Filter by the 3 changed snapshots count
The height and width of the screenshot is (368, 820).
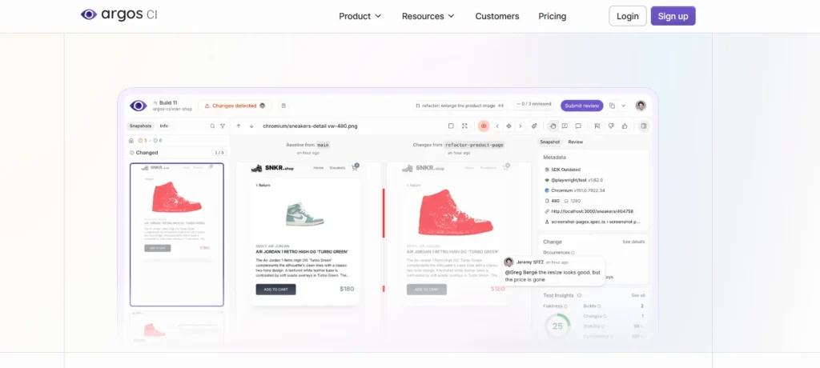[x=143, y=141]
